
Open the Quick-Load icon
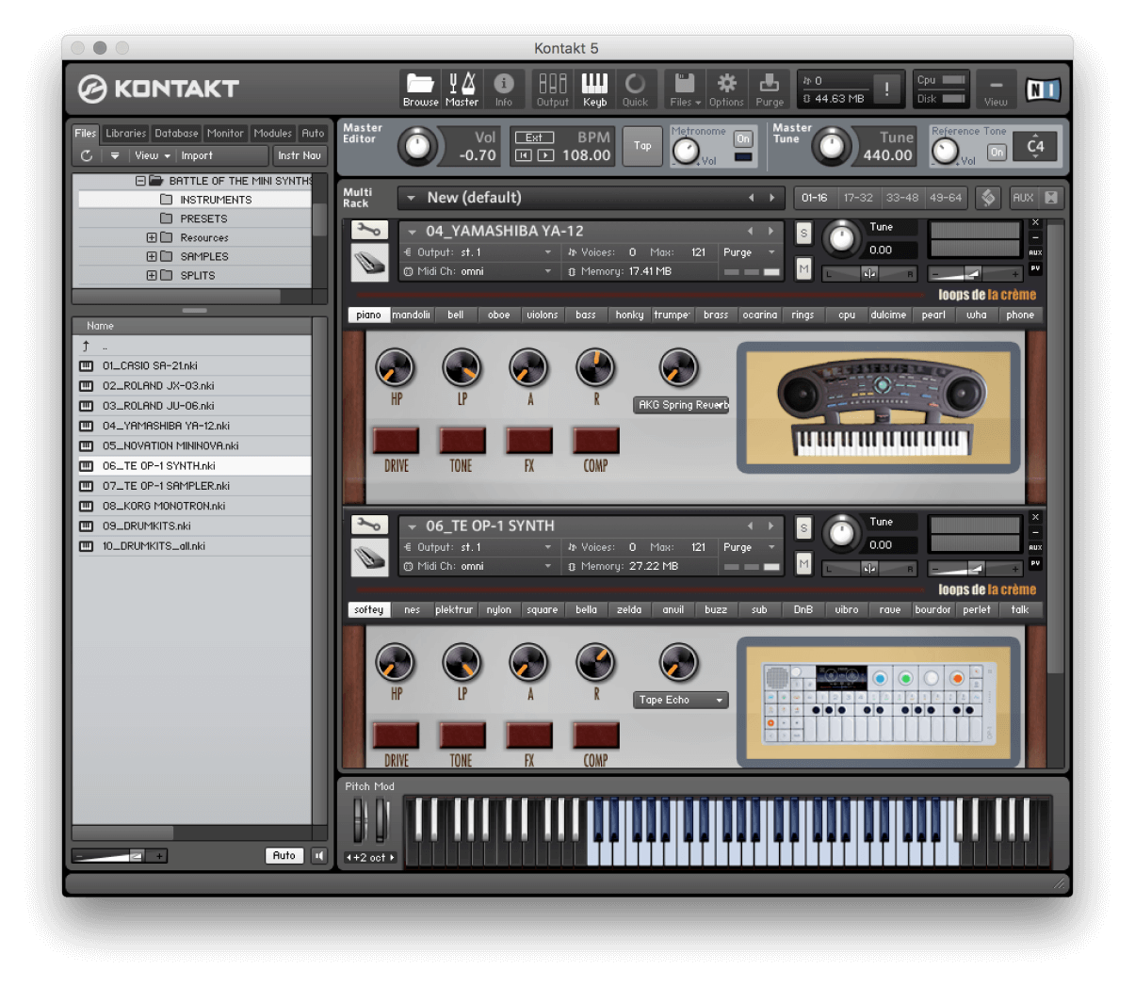635,89
